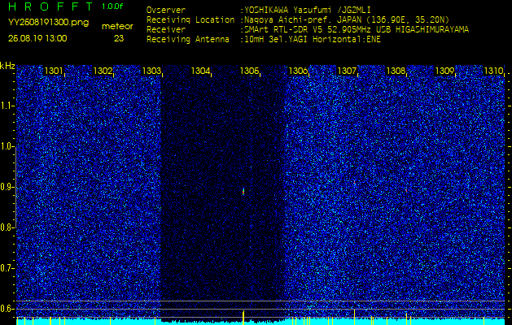This screenshot has width=512, height=325.
Task: Click the 1304 time axis label
Action: point(200,71)
